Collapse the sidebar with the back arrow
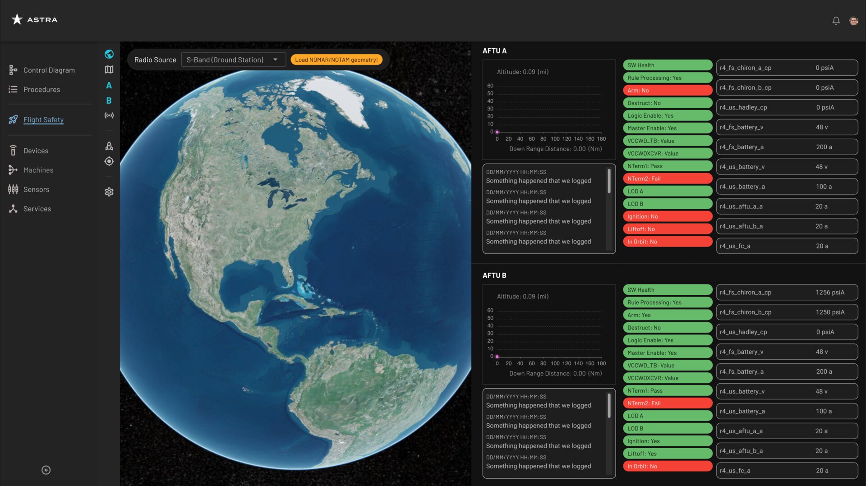 pyautogui.click(x=46, y=470)
